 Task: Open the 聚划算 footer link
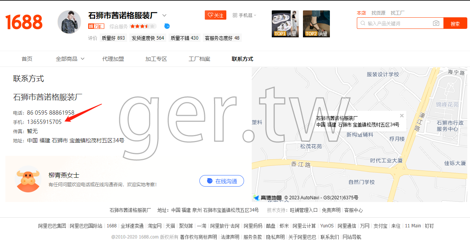pyautogui.click(x=186, y=226)
